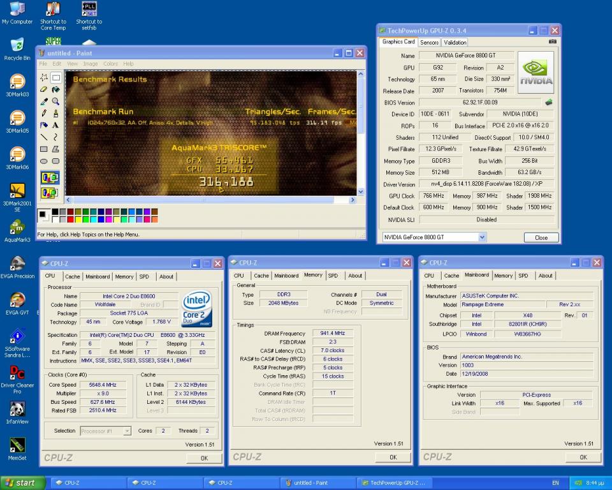Screen dimensions: 612x490
Task: Click the Paint vertical scrollbar down arrow
Action: [x=361, y=192]
